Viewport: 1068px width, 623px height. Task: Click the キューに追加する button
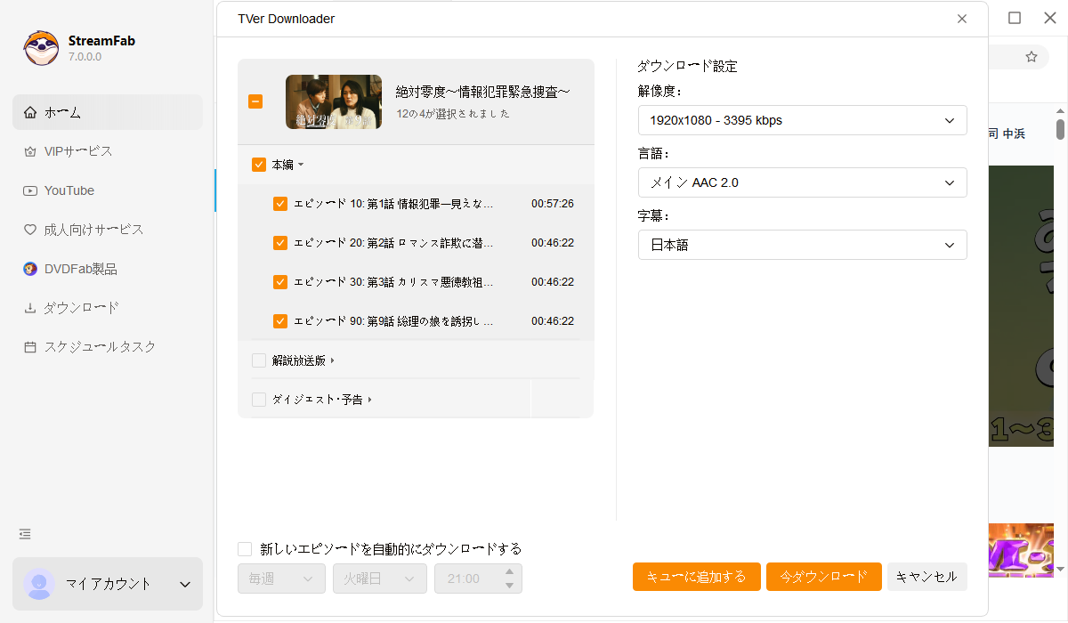[x=696, y=576]
